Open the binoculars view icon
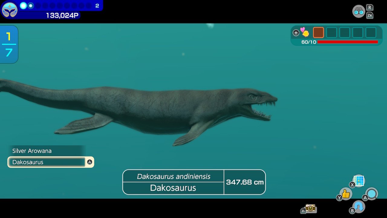Screen dimensions: 387x218 (359, 12)
